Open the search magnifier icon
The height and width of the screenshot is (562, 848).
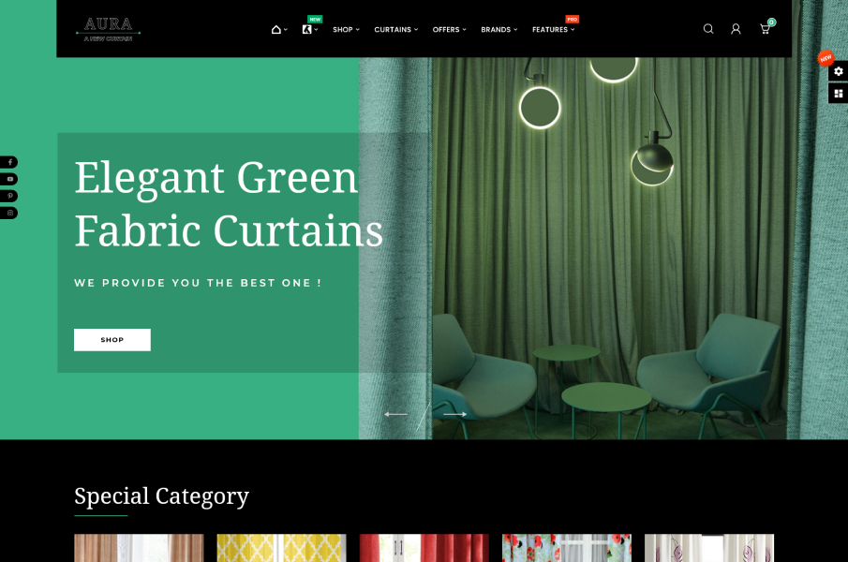pyautogui.click(x=708, y=29)
